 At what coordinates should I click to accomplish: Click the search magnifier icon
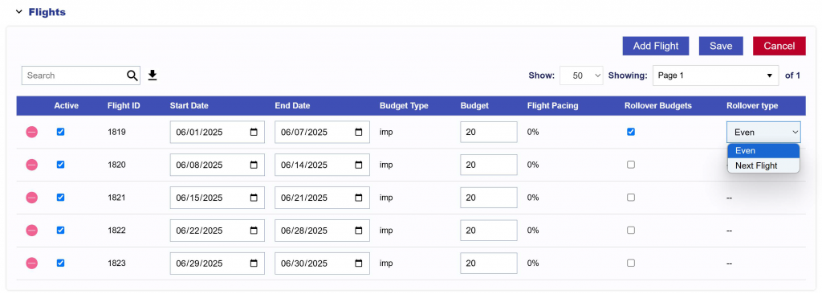pyautogui.click(x=132, y=76)
